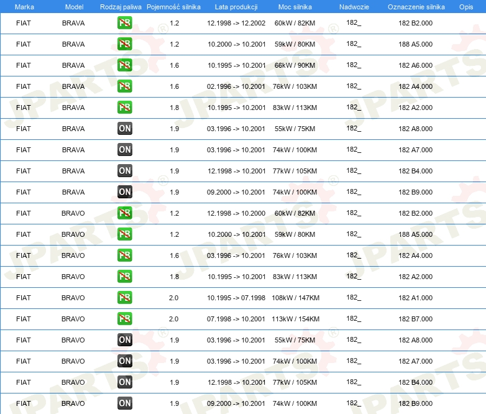
Task: Click power value 113kW / 154KM
Action: coord(295,319)
